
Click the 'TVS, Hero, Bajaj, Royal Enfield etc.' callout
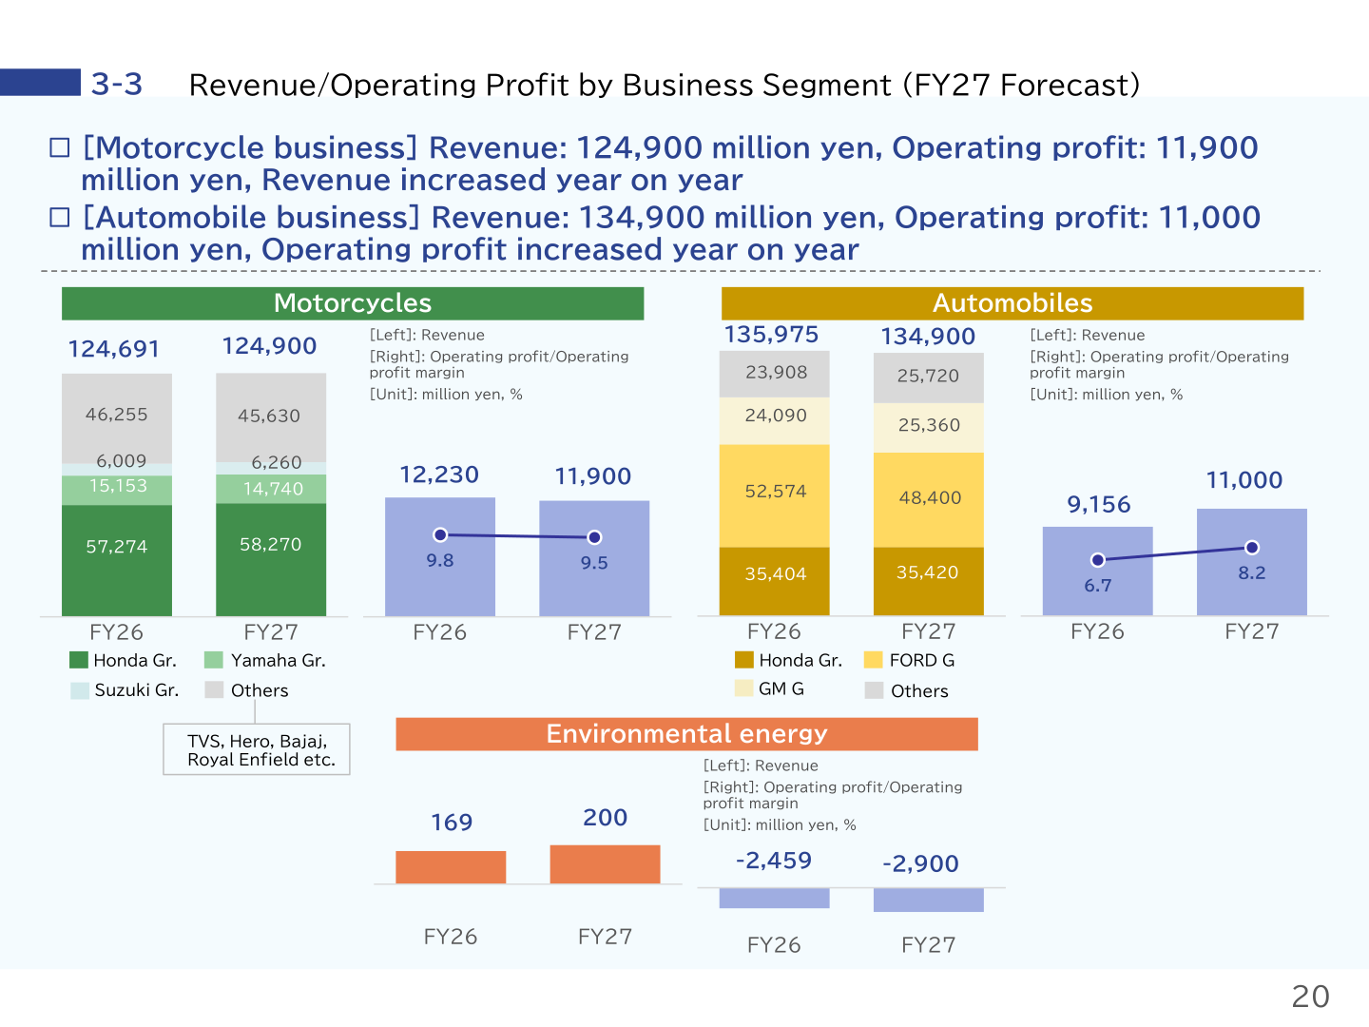click(257, 750)
